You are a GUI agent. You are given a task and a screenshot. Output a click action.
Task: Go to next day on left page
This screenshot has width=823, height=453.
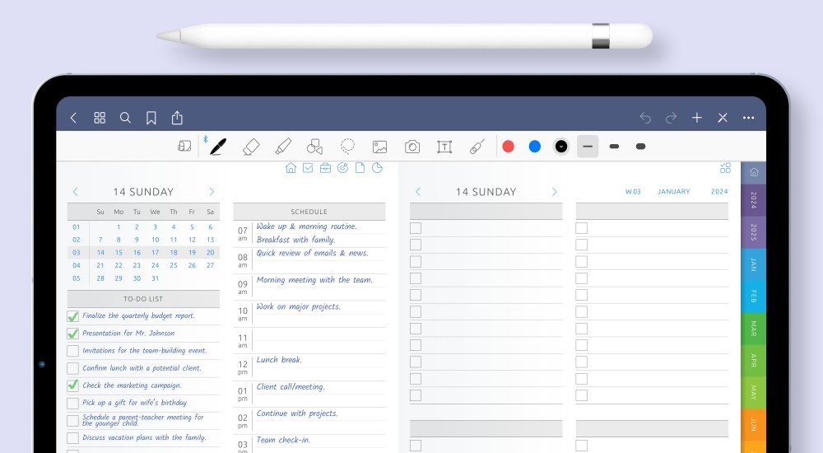212,192
